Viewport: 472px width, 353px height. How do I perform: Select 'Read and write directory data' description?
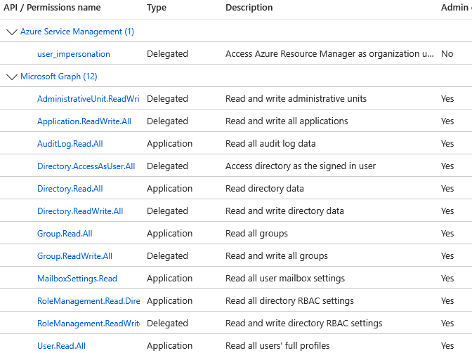(284, 211)
